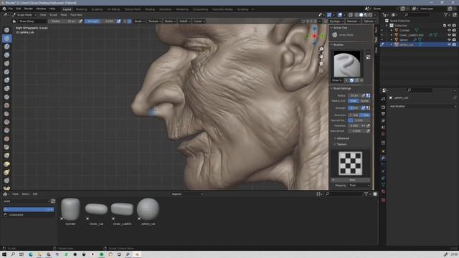Click the Stroke popover button

click(170, 21)
